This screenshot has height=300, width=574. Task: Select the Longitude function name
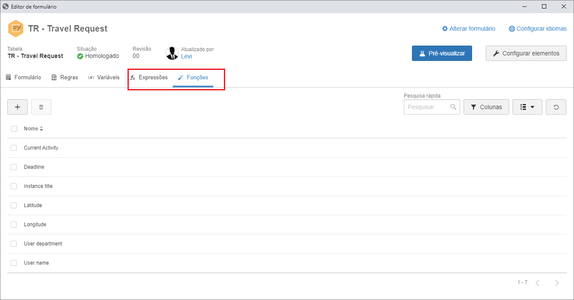tap(35, 225)
